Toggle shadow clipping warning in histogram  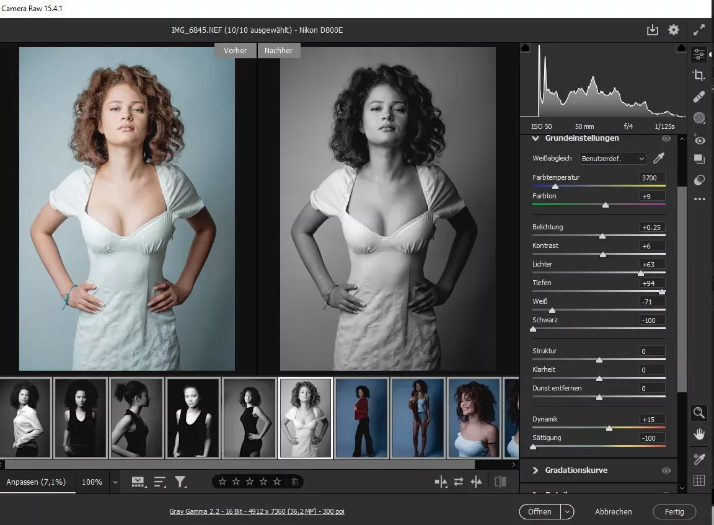[525, 47]
